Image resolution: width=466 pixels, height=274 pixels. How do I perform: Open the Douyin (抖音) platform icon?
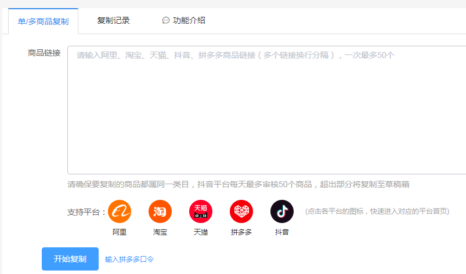(281, 211)
